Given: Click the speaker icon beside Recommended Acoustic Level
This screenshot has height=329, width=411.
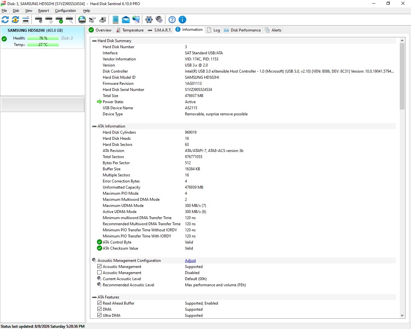Looking at the screenshot, I should tap(99, 285).
